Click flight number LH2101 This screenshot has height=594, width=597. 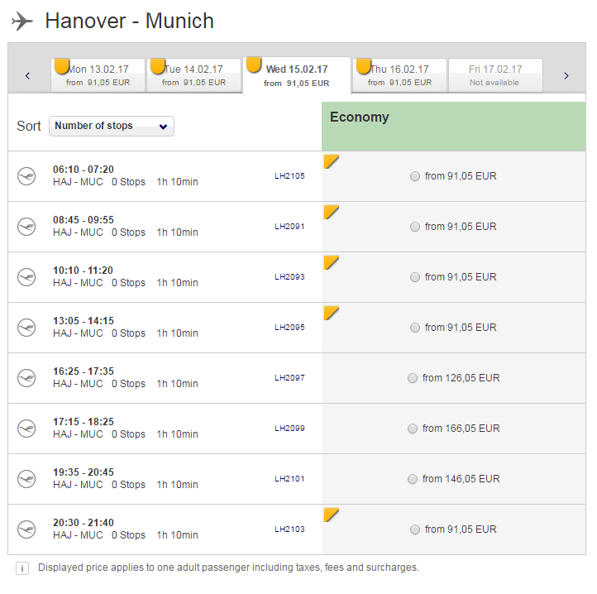tap(289, 479)
